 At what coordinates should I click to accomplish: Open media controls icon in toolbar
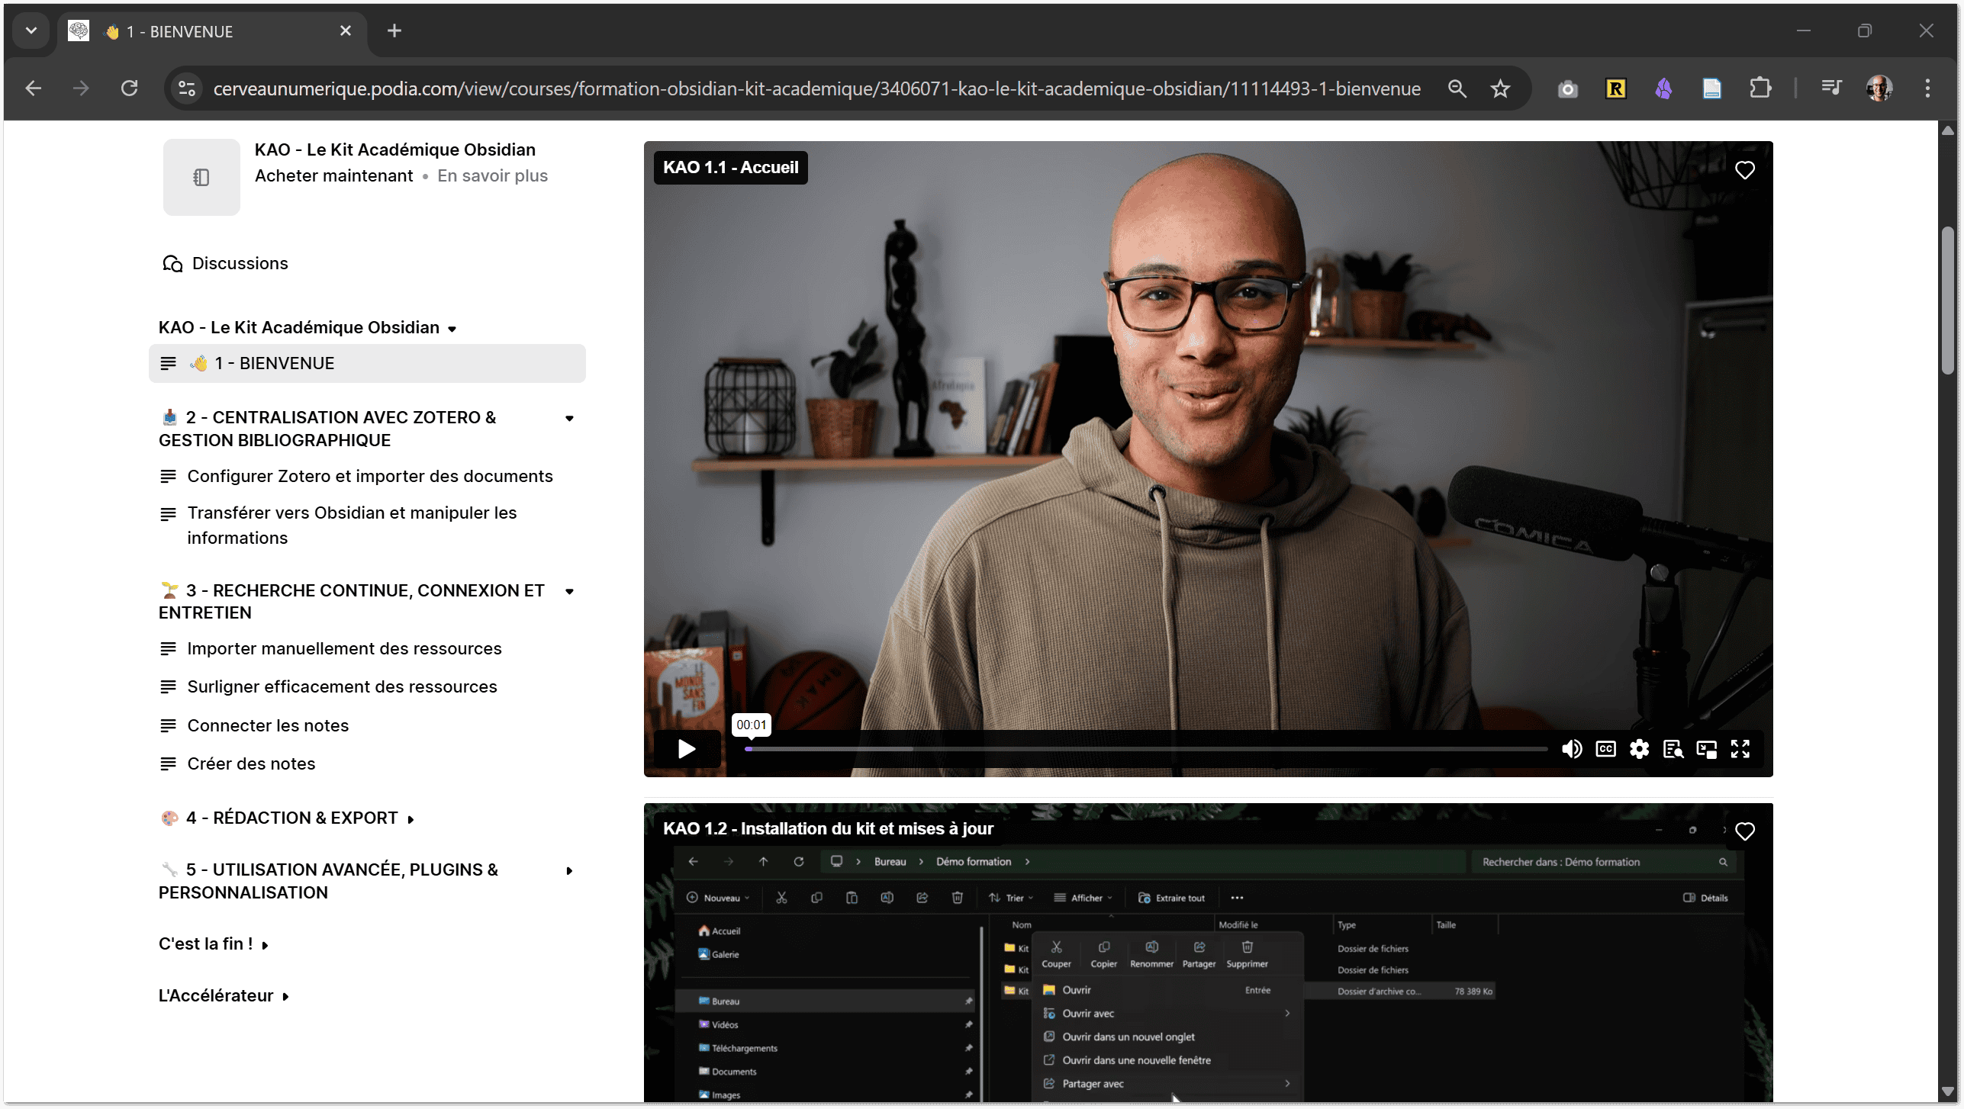[1831, 88]
